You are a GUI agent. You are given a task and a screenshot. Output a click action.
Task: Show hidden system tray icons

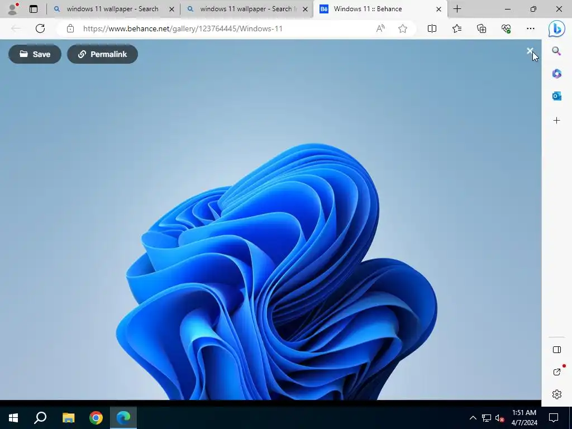(473, 418)
